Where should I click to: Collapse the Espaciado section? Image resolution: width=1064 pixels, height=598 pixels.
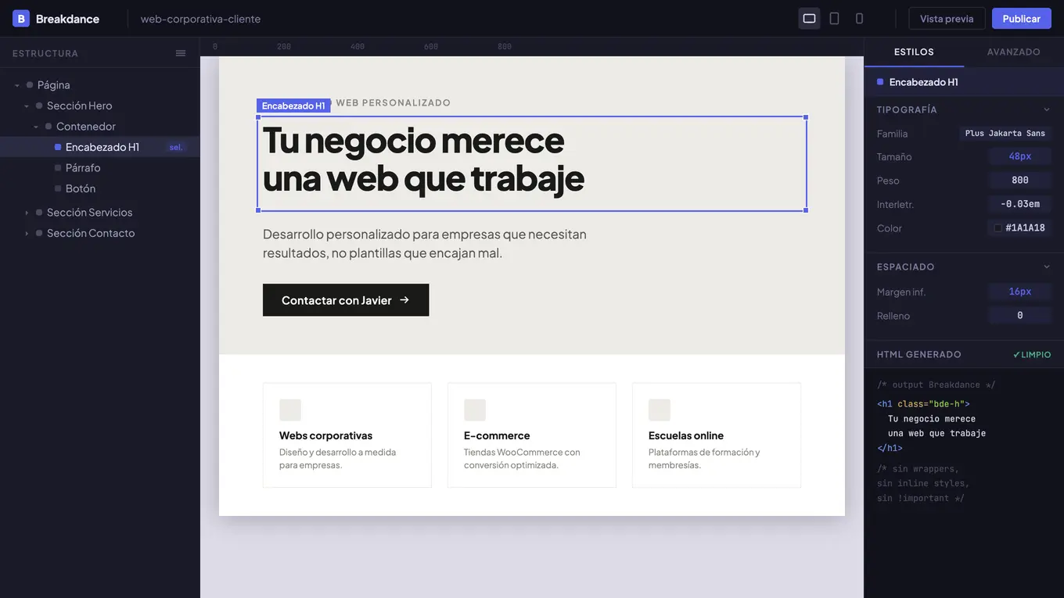[1047, 267]
